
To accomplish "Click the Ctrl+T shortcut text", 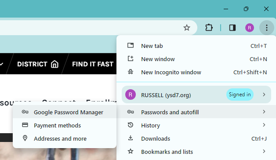I will (258, 46).
